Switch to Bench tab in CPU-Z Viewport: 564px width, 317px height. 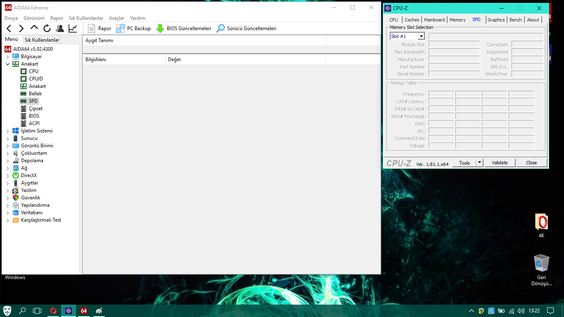pos(516,20)
